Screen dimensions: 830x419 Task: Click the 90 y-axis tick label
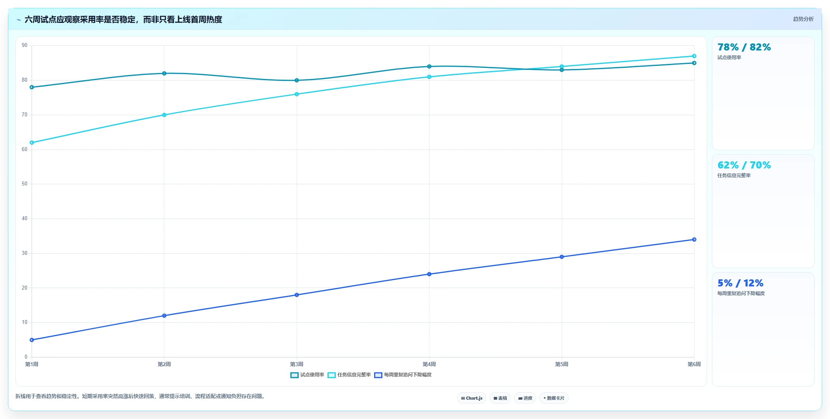click(24, 45)
